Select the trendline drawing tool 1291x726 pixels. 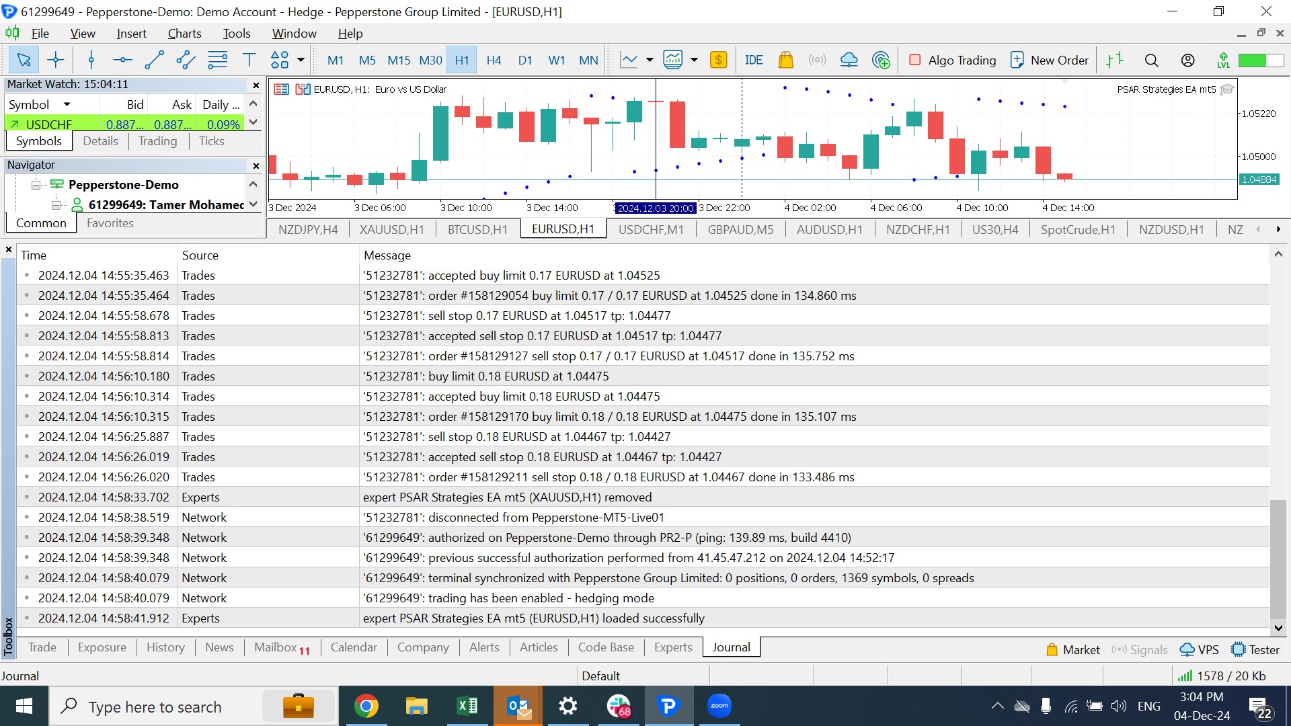[154, 61]
